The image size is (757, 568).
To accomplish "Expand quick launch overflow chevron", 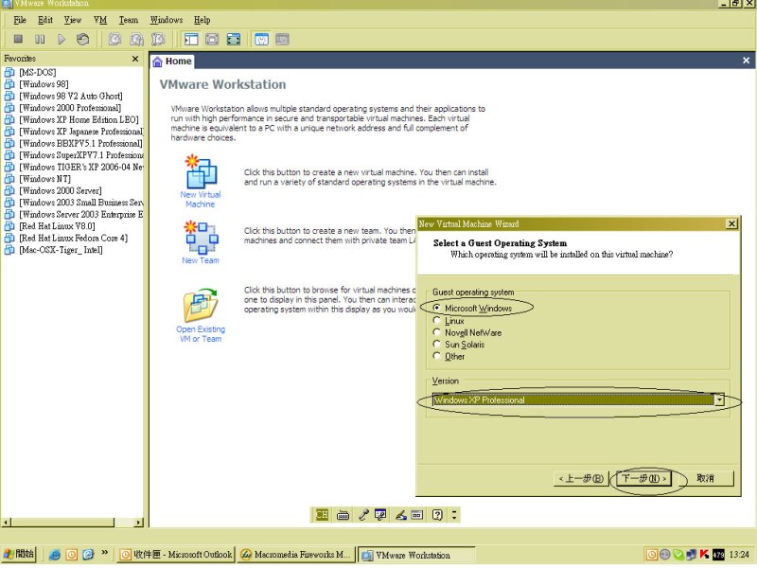I will [x=105, y=552].
